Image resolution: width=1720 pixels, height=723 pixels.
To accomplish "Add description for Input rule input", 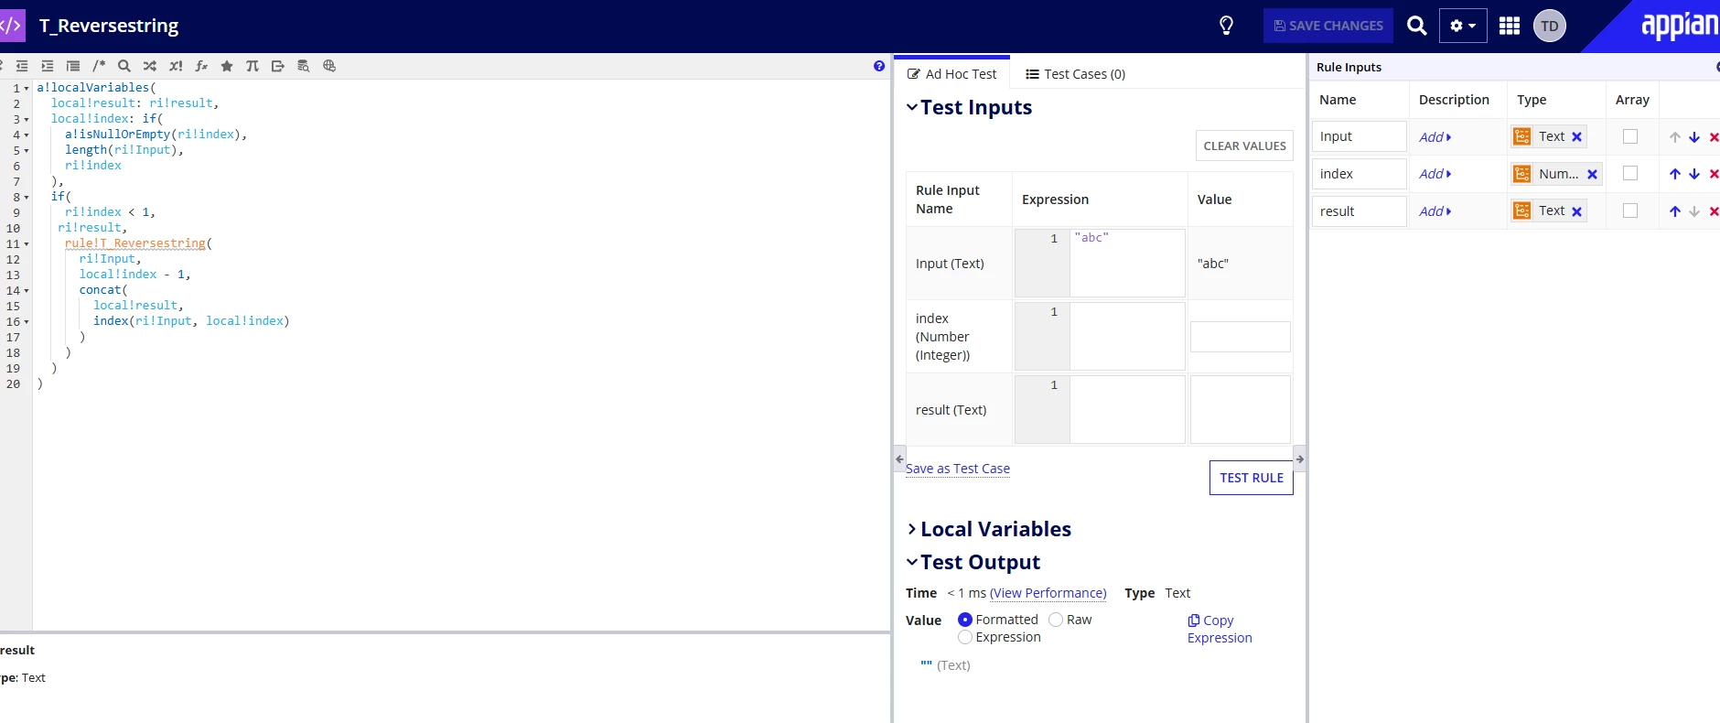I will (x=1435, y=137).
